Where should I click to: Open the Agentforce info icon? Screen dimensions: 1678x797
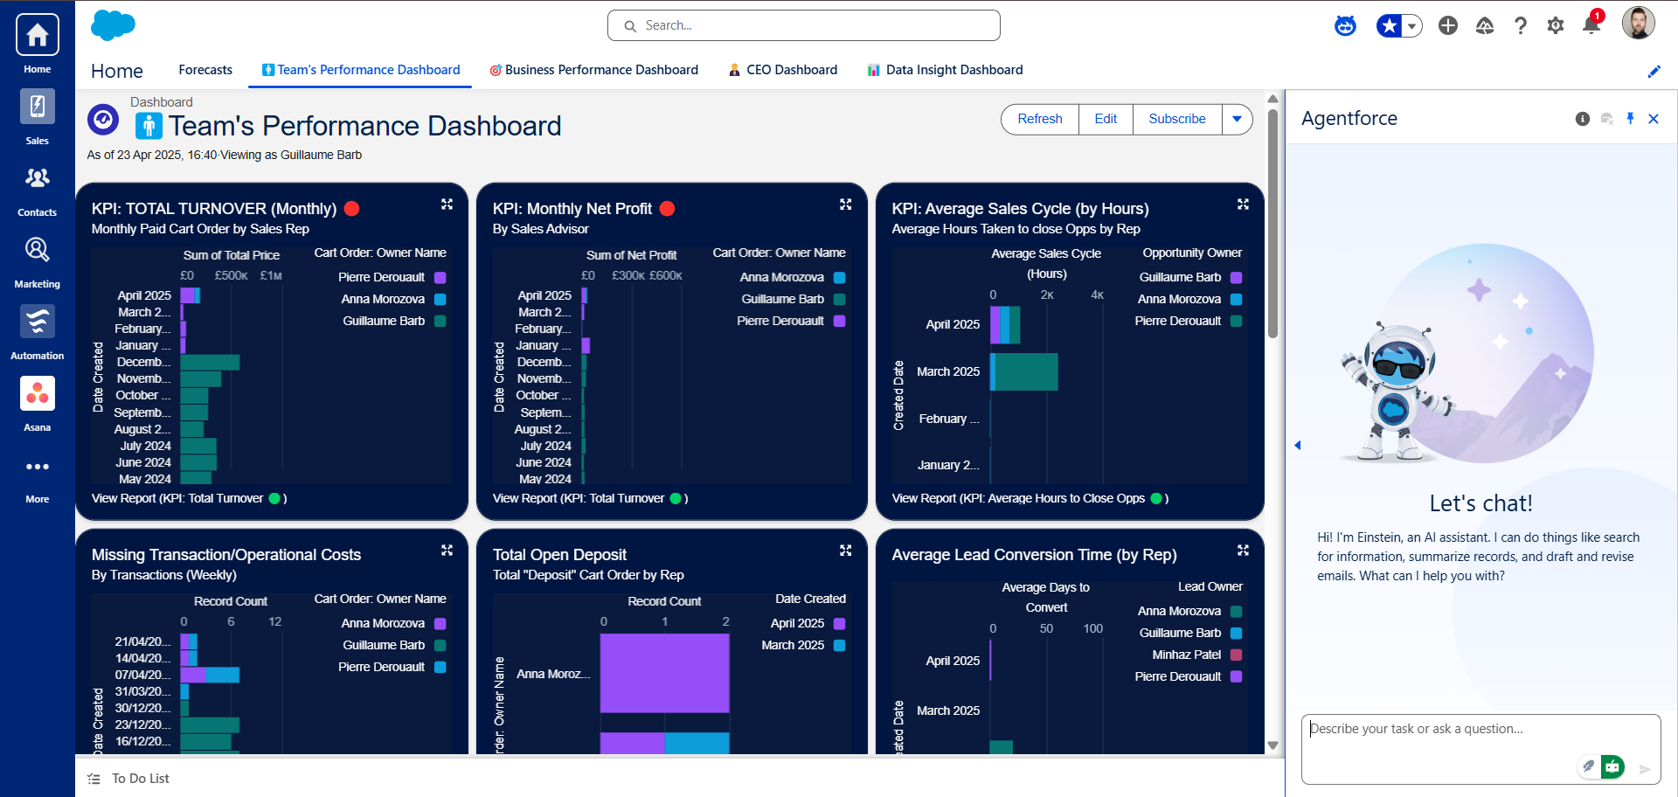pyautogui.click(x=1583, y=119)
